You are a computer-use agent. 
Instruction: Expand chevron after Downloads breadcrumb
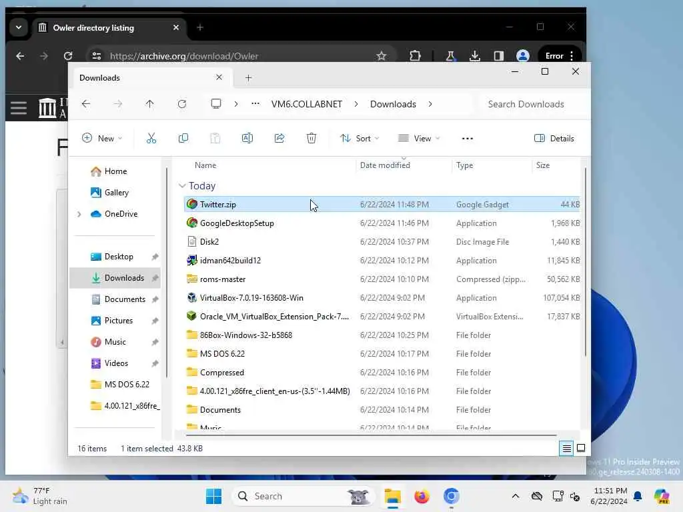430,104
